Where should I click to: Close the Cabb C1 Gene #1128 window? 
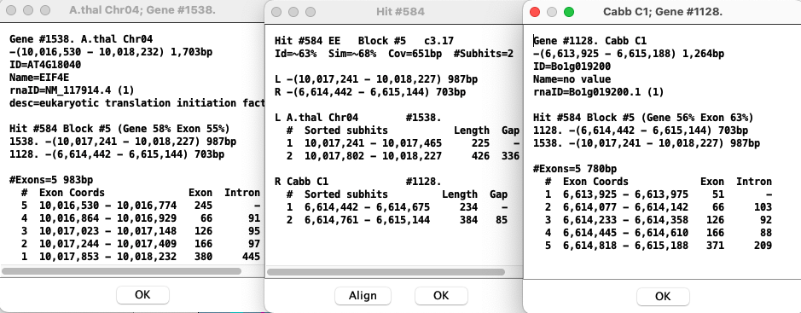pyautogui.click(x=535, y=12)
